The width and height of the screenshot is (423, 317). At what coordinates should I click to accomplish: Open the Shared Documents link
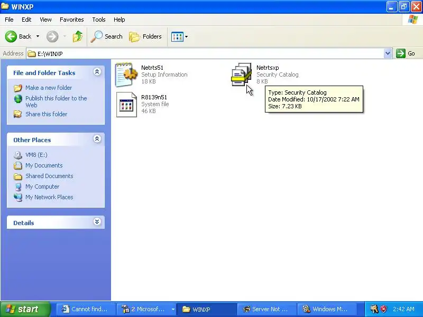(x=49, y=176)
